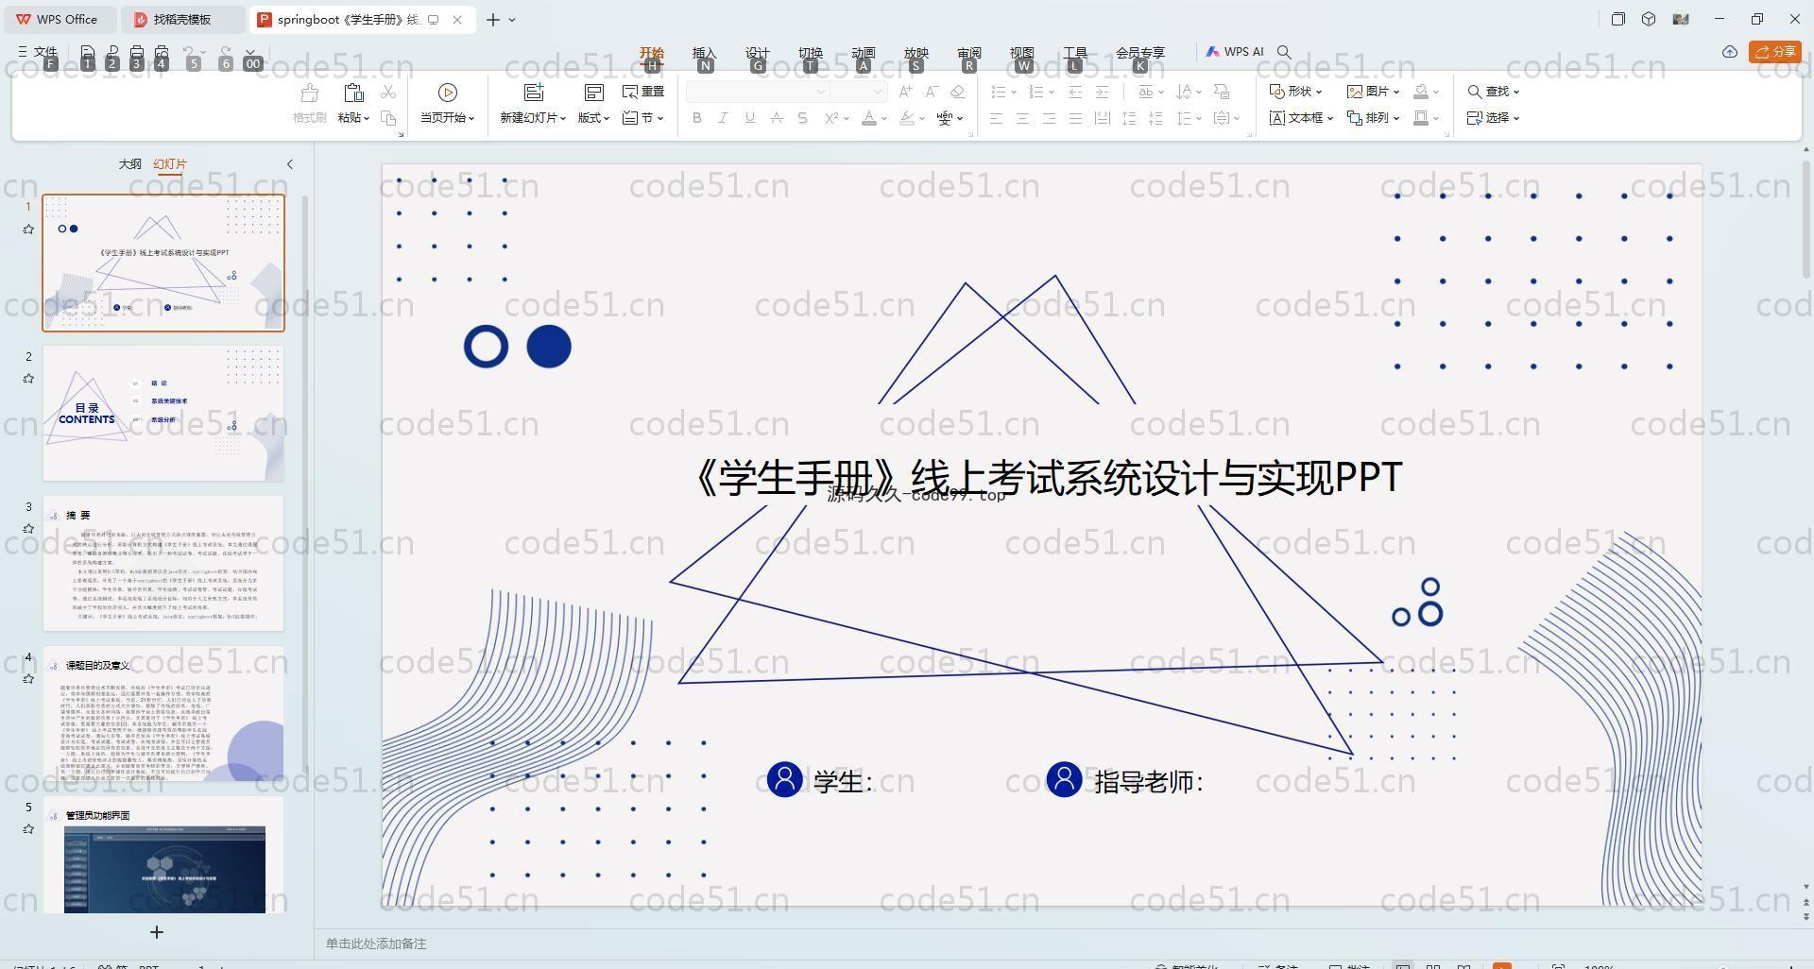Image resolution: width=1814 pixels, height=969 pixels.
Task: Click the Format Painter (格式刷) icon
Action: tap(309, 93)
